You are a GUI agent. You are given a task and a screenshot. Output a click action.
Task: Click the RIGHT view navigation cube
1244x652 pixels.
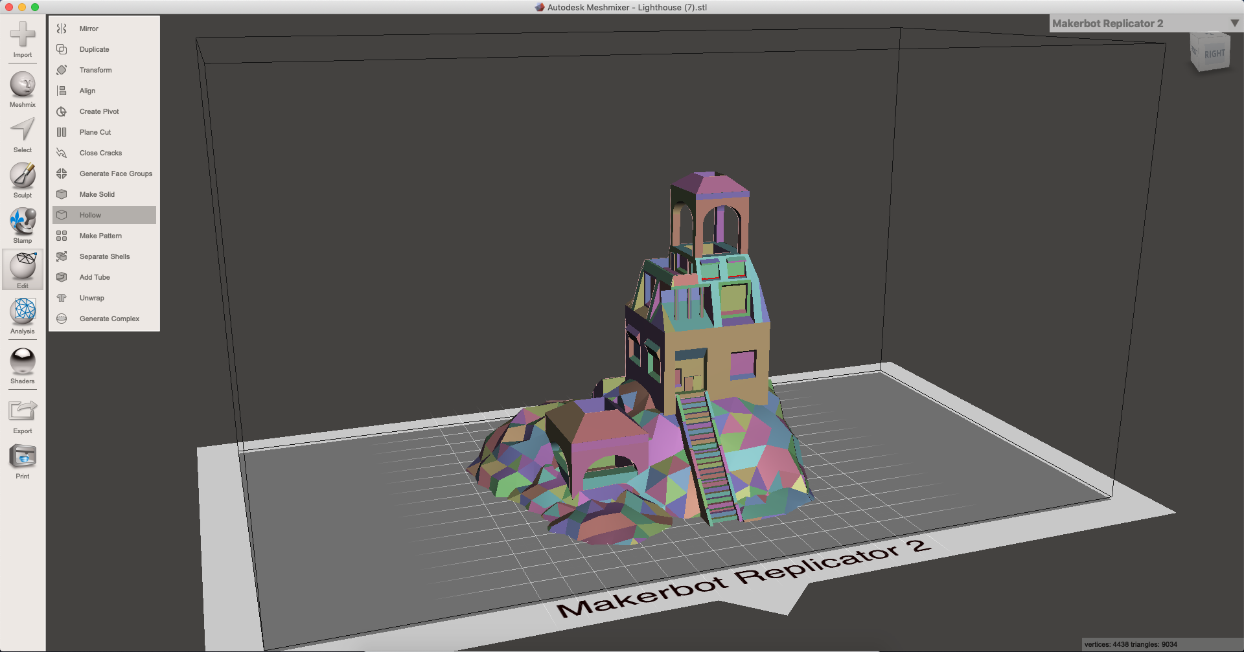(1210, 52)
